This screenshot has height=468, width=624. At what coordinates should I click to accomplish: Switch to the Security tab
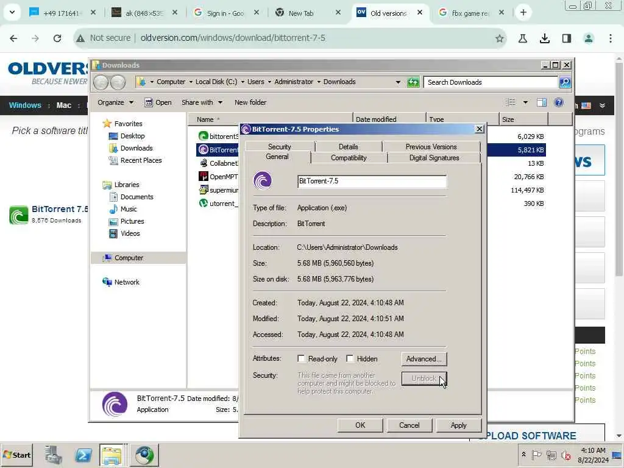(279, 146)
